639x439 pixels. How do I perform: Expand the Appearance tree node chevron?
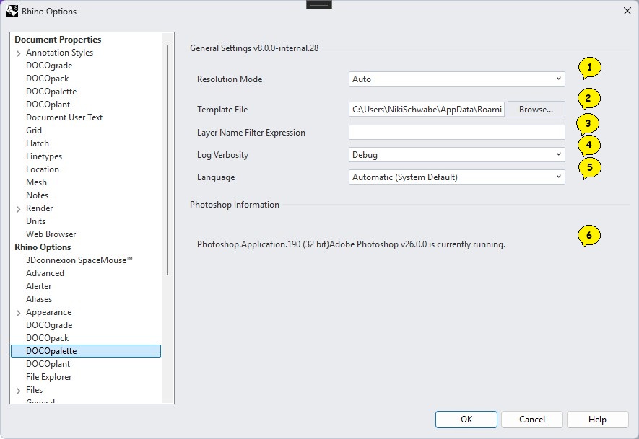point(18,313)
